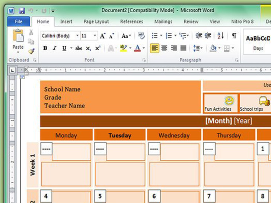Apply shading with the paint bucket

pyautogui.click(x=213, y=48)
